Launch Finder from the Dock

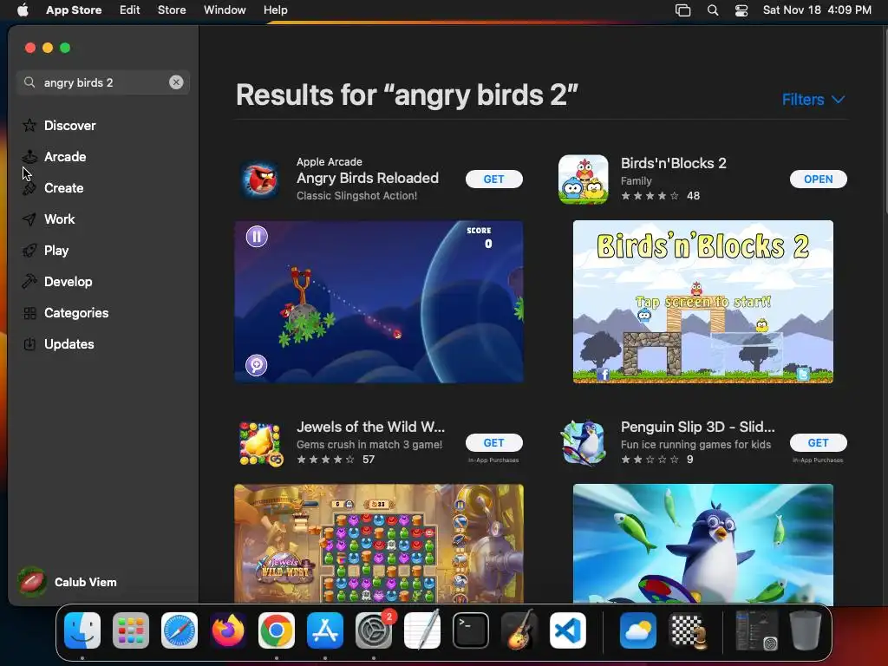point(82,630)
